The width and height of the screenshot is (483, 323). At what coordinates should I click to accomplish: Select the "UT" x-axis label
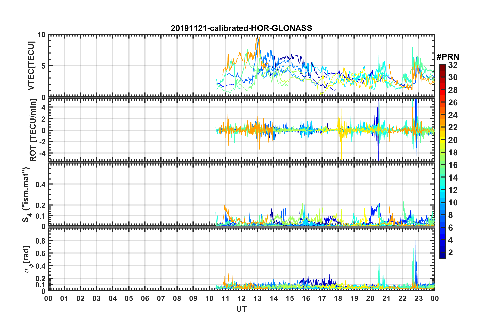coord(241,309)
